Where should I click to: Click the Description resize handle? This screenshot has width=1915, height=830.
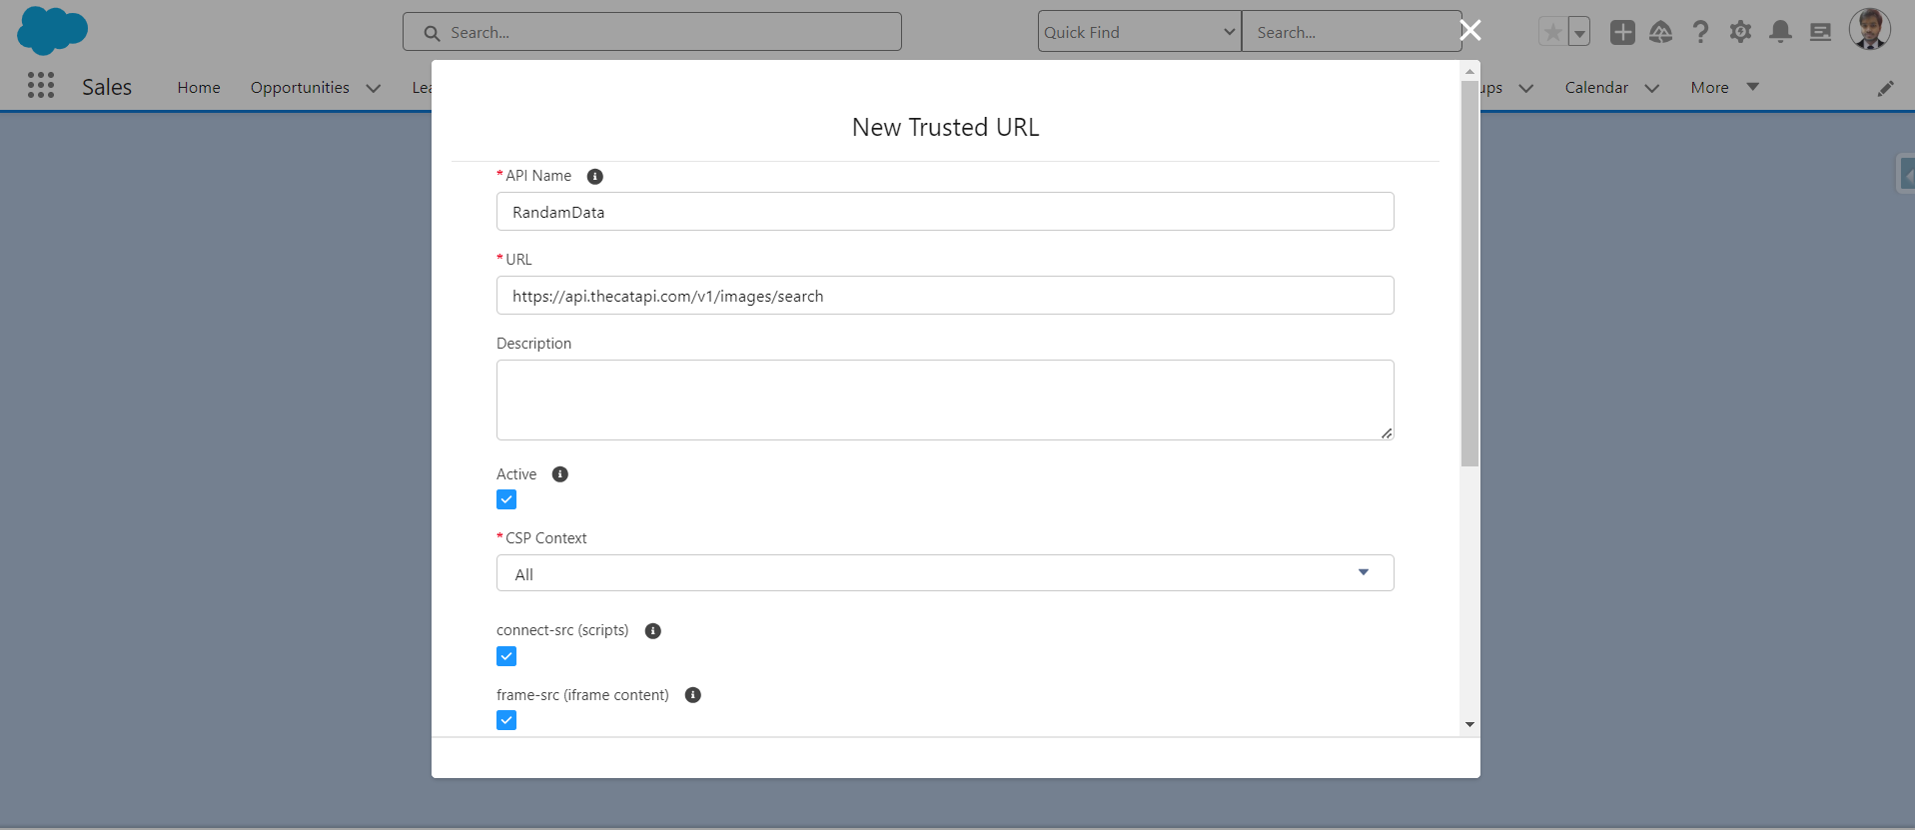point(1387,432)
